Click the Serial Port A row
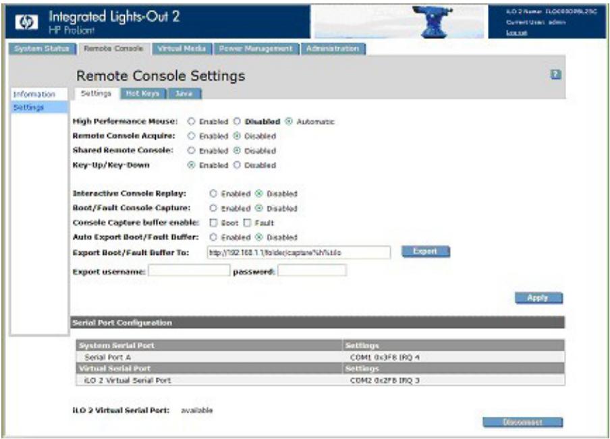This screenshot has height=439, width=610. 320,357
